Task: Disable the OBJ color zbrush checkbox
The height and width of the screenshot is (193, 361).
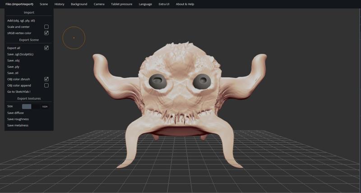Action: pyautogui.click(x=46, y=79)
